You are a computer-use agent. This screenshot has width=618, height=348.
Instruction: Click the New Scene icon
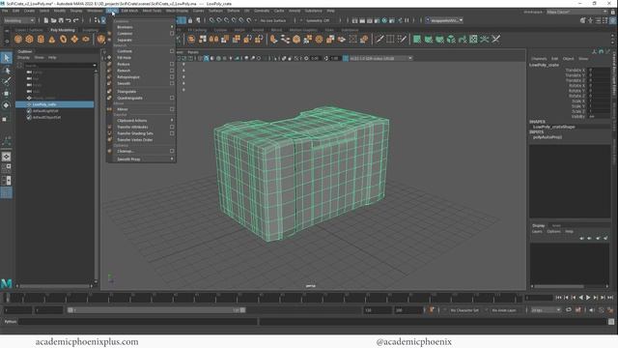click(x=46, y=20)
